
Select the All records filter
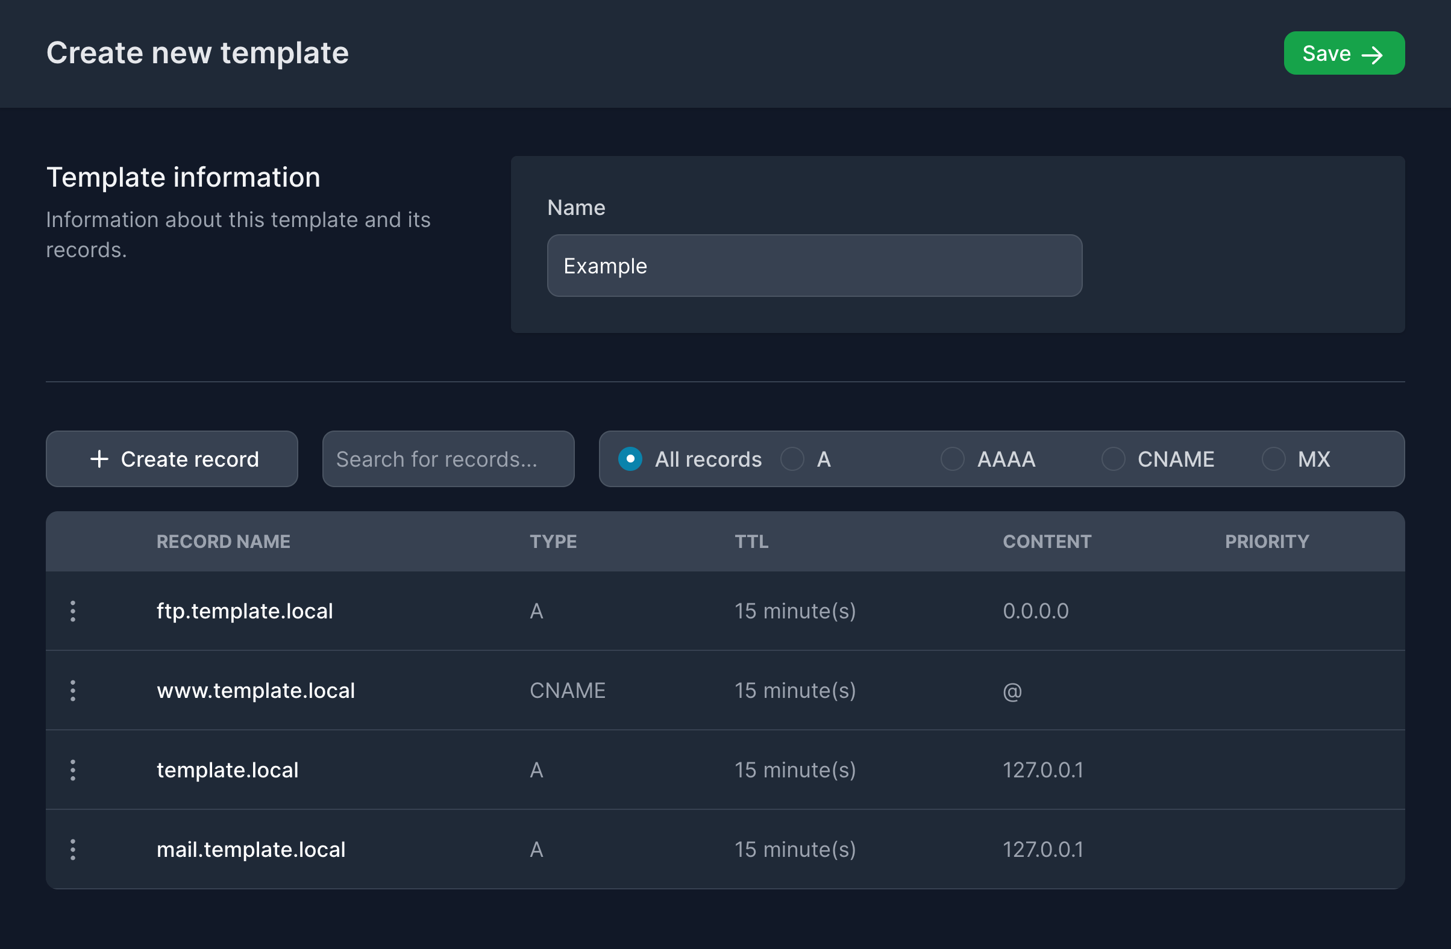click(630, 459)
